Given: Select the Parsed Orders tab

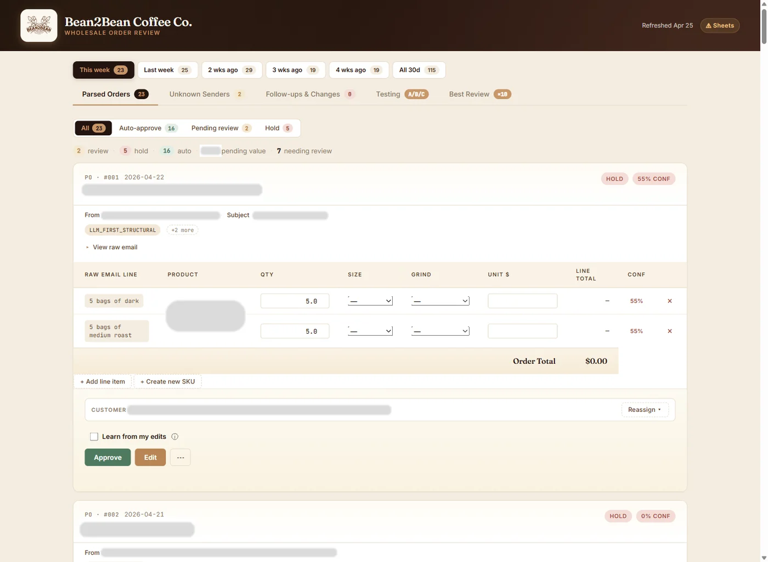Looking at the screenshot, I should (x=115, y=94).
